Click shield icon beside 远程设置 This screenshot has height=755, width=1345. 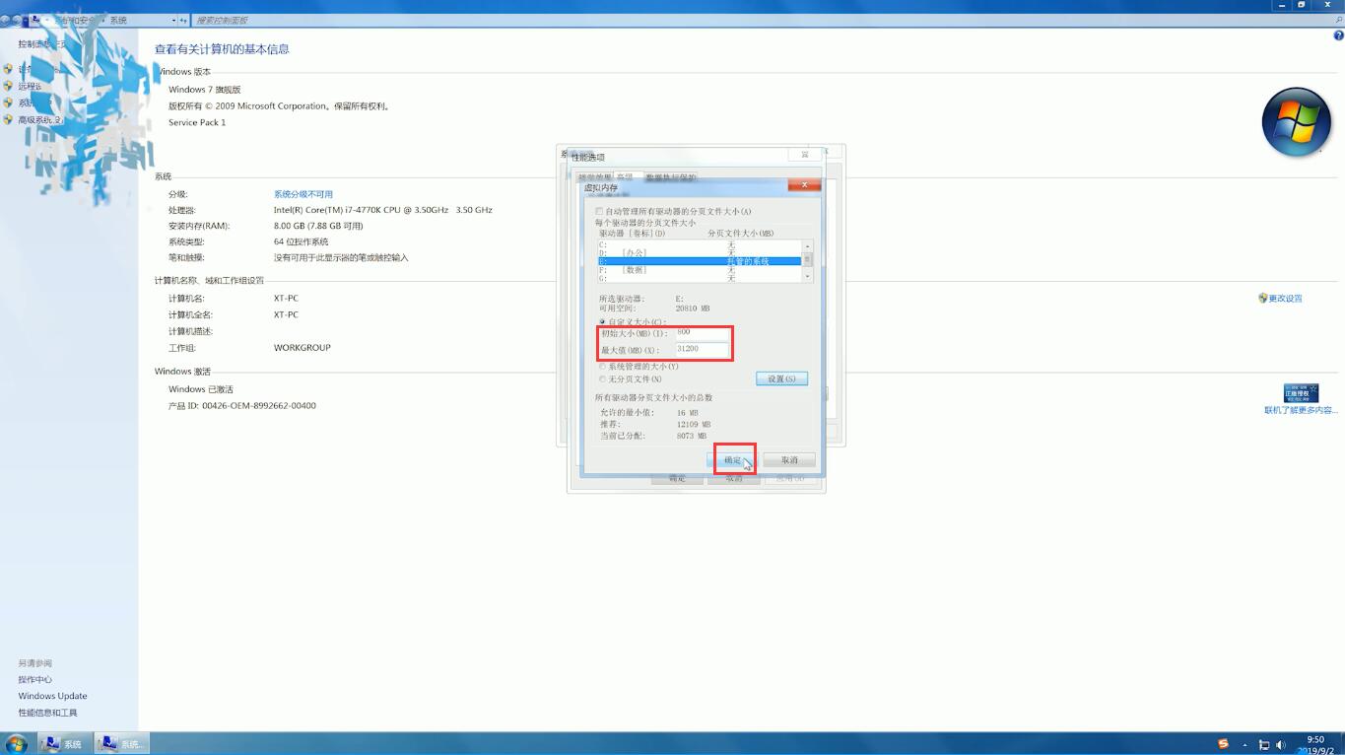click(8, 86)
